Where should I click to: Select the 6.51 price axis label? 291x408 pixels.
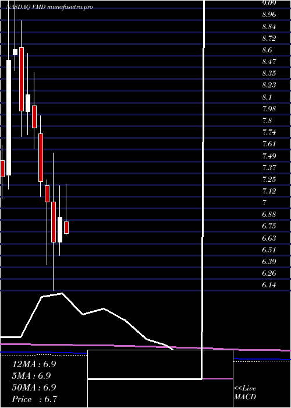pos(269,250)
